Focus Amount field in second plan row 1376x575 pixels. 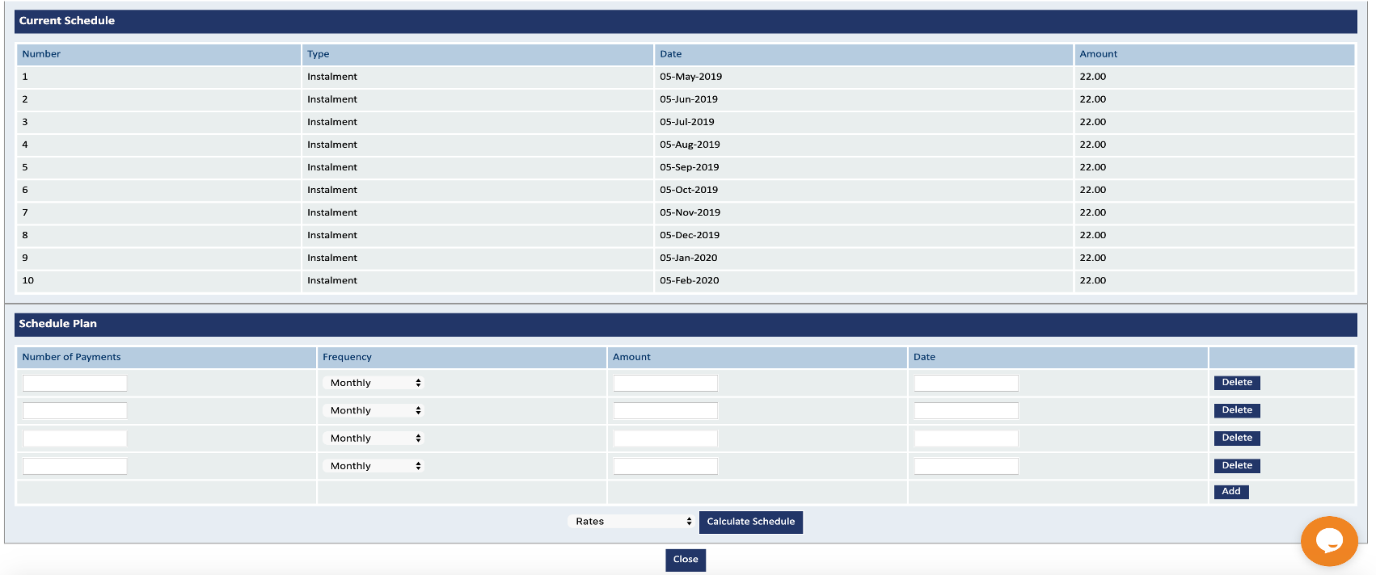point(665,410)
